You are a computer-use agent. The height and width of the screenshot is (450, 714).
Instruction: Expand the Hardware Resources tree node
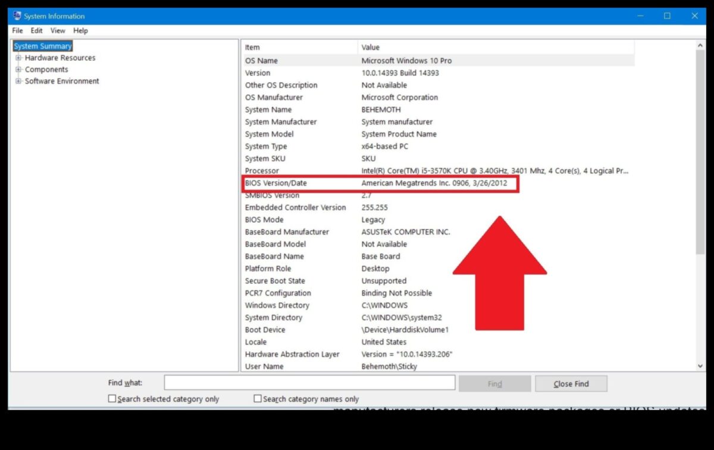(18, 58)
